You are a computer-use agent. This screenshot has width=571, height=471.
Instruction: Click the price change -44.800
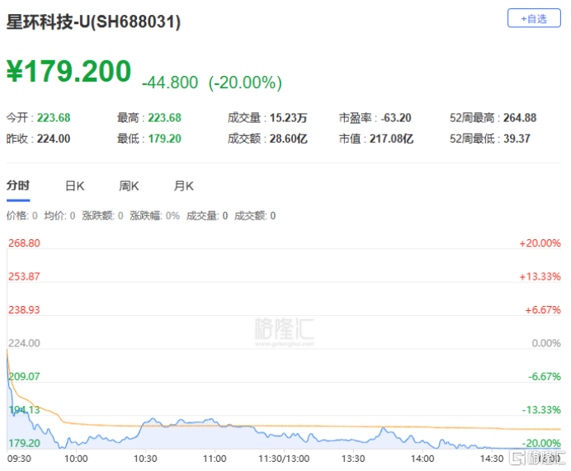pos(170,82)
